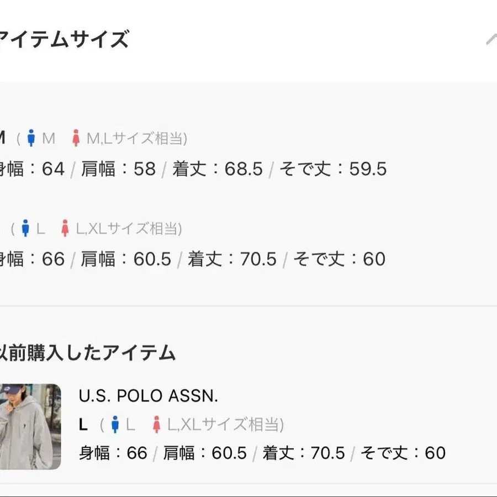The width and height of the screenshot is (497, 497).
Task: Click the red female icon in L size row
Action: click(x=65, y=228)
